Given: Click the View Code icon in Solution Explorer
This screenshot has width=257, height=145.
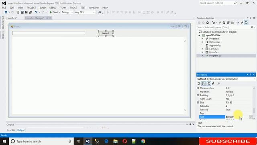Looking at the screenshot, I should tap(238, 23).
